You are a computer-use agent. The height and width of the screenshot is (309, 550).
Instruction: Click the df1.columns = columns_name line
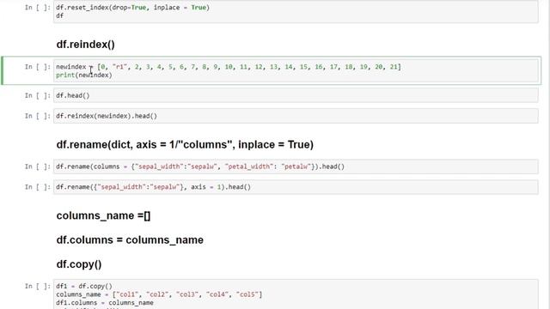105,303
